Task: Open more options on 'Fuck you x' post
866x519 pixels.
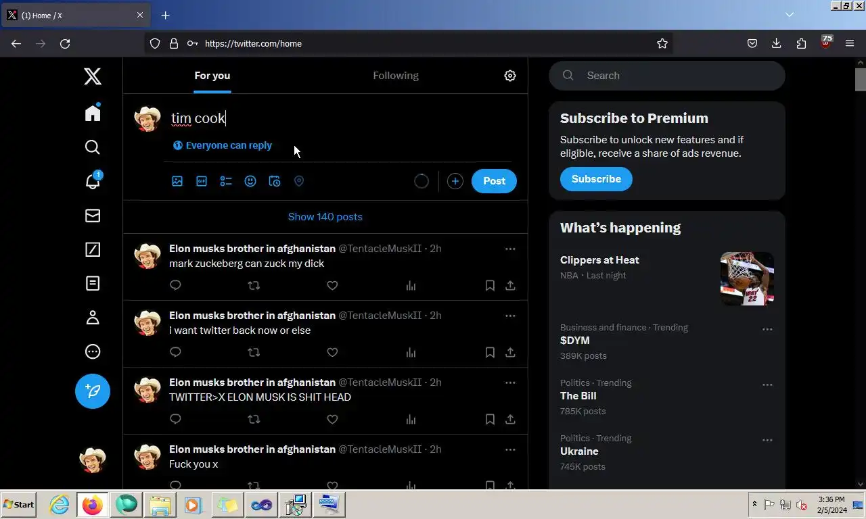Action: coord(510,449)
